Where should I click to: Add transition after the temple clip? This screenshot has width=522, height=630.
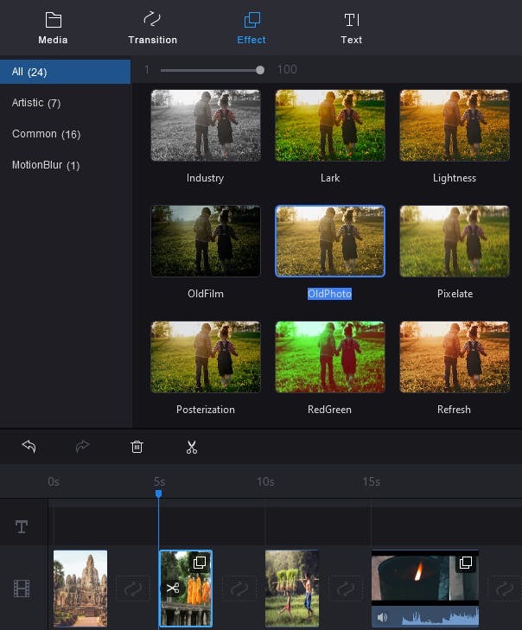point(133,589)
